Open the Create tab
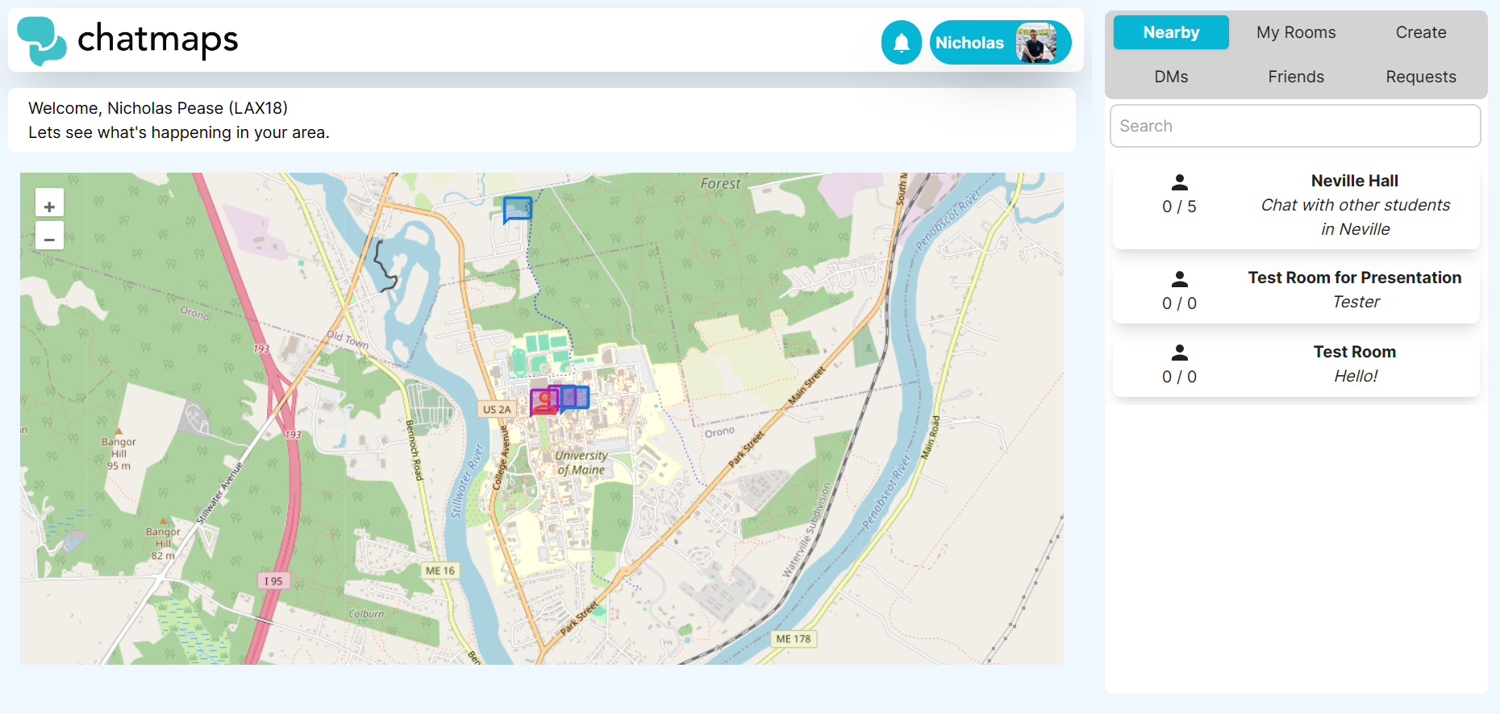The width and height of the screenshot is (1500, 714). (x=1420, y=33)
